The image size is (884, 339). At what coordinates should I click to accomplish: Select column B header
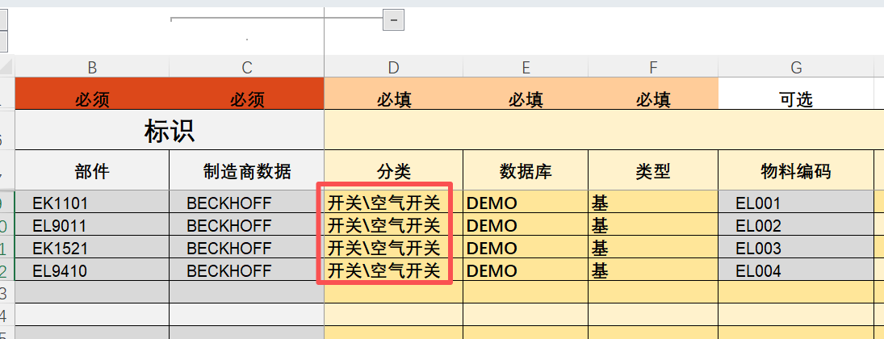tap(92, 66)
